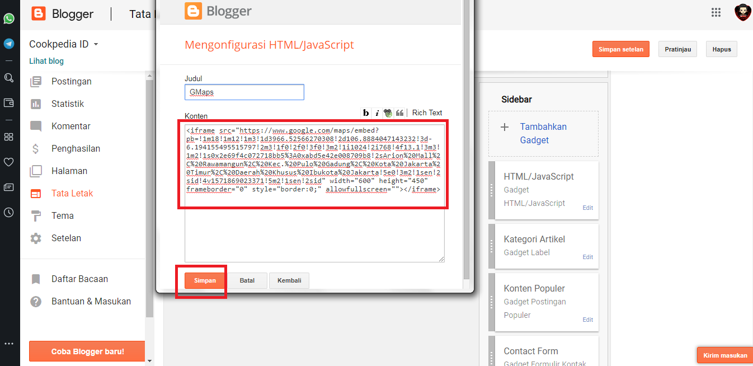Viewport: 753px width, 366px height.
Task: Click the Bantuan & Masukan question icon
Action: click(36, 302)
